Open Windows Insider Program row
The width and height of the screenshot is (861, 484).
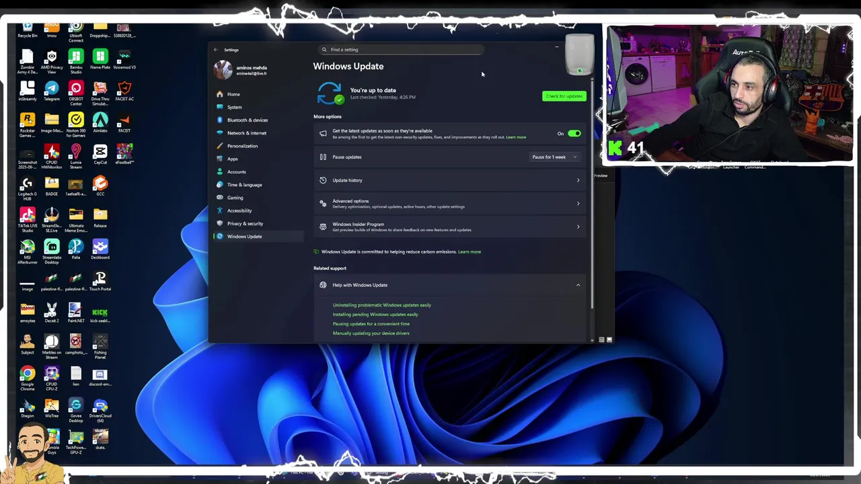(x=450, y=227)
